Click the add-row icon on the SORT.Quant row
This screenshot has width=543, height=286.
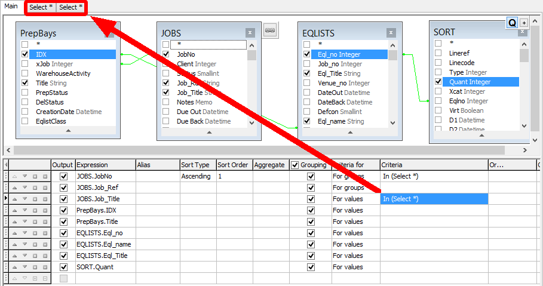(x=35, y=267)
